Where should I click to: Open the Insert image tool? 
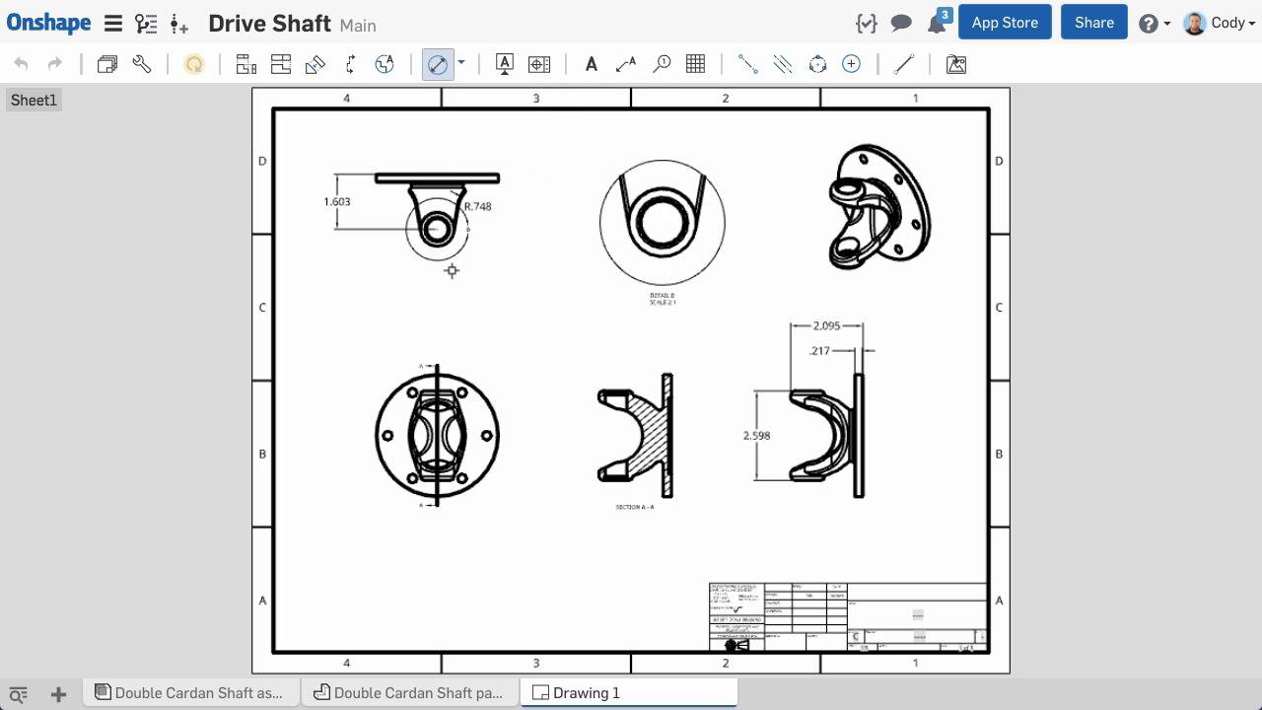(x=955, y=63)
